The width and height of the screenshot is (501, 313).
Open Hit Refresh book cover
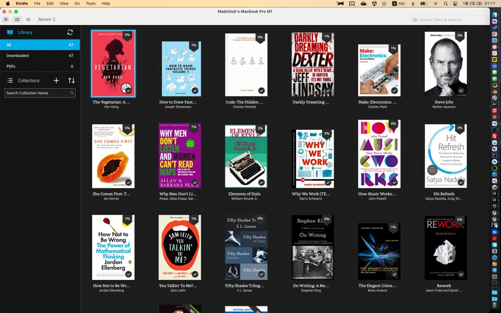[x=446, y=156]
